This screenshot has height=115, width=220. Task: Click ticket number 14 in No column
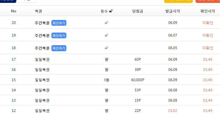pos(14,90)
